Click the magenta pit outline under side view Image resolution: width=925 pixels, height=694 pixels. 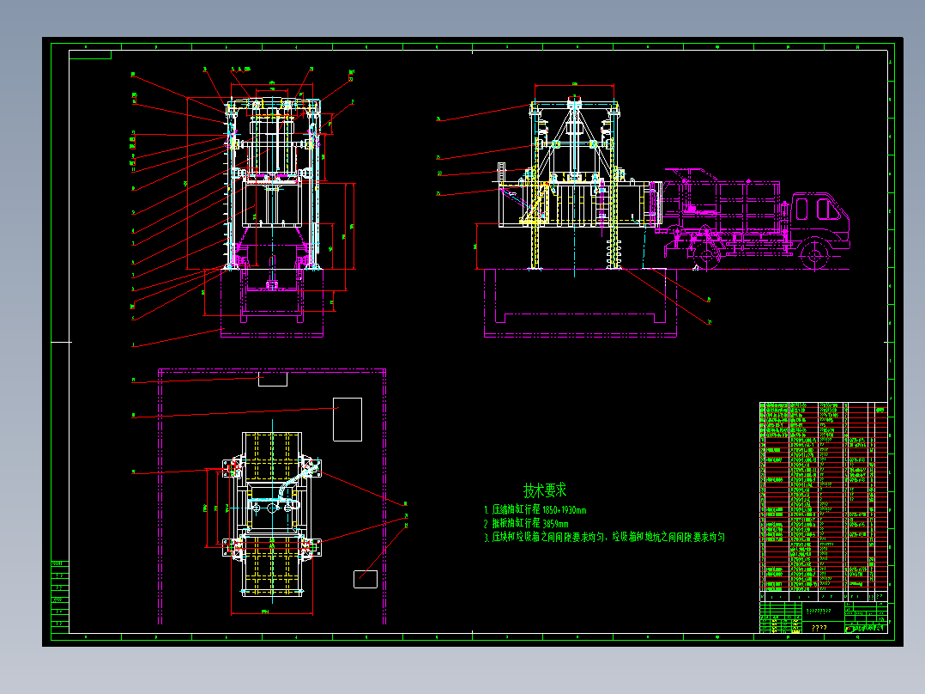[x=580, y=303]
